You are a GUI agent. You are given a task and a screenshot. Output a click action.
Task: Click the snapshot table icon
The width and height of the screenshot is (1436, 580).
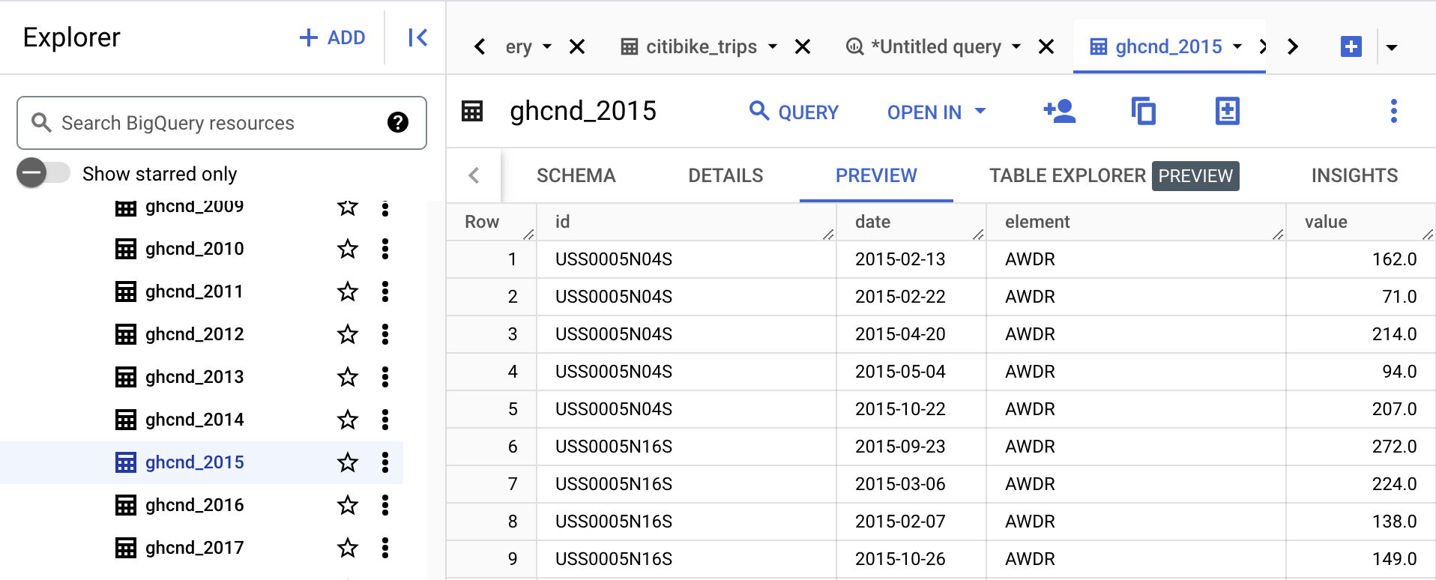pos(1227,112)
